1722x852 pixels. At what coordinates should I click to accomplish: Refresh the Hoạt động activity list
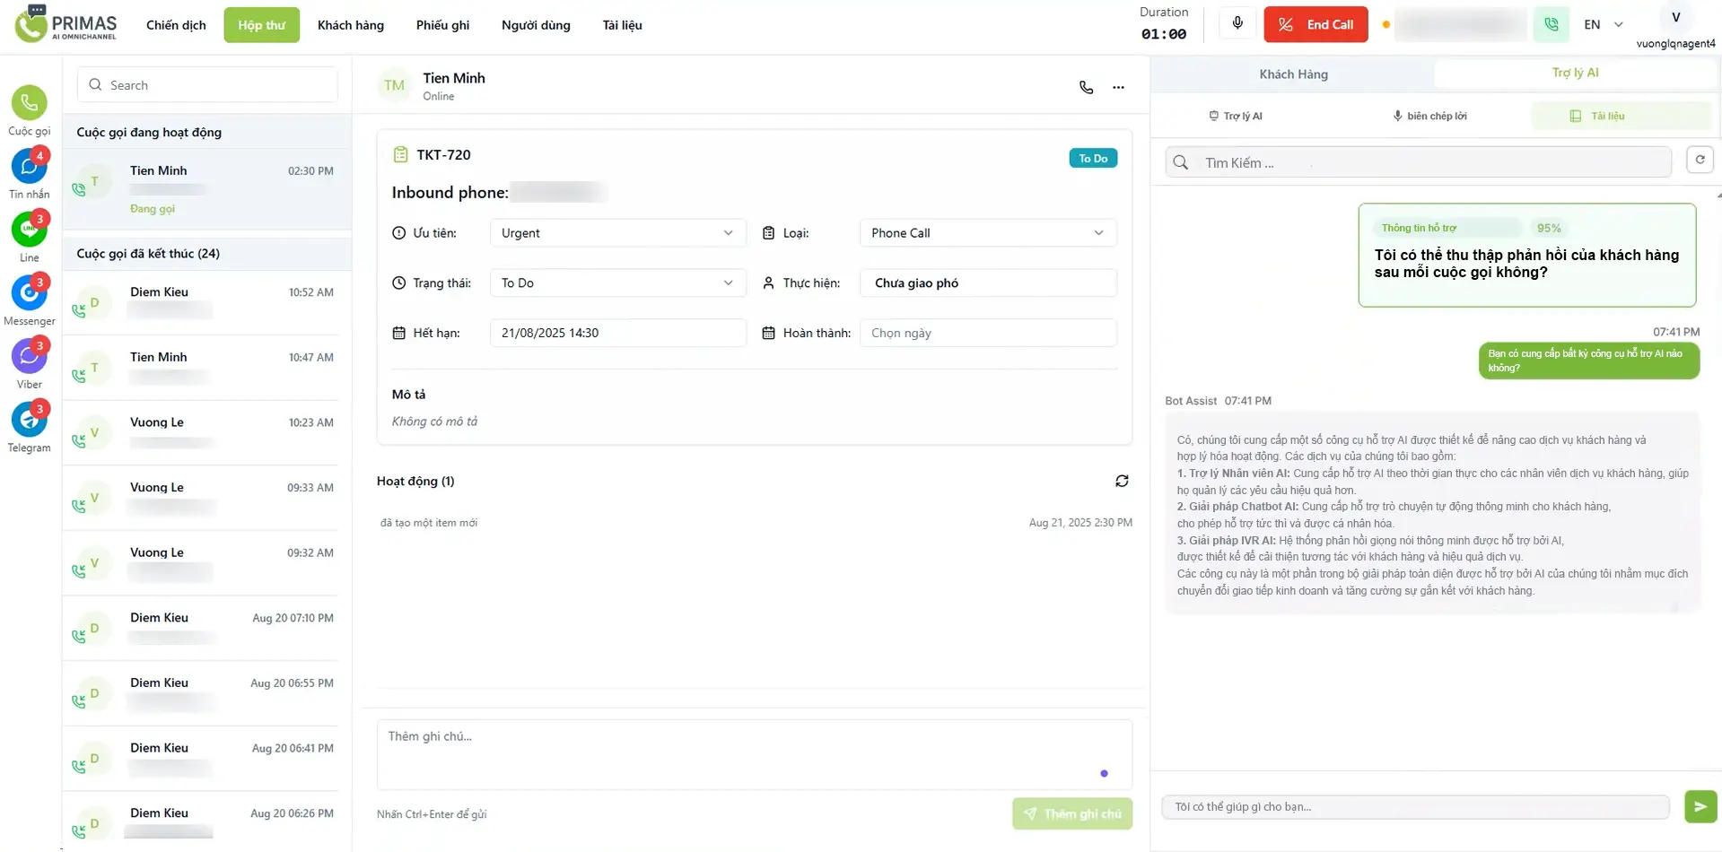click(1122, 482)
